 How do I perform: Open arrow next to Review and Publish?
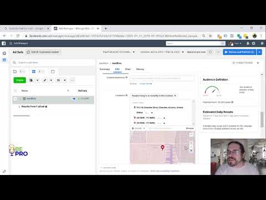[x=259, y=52]
